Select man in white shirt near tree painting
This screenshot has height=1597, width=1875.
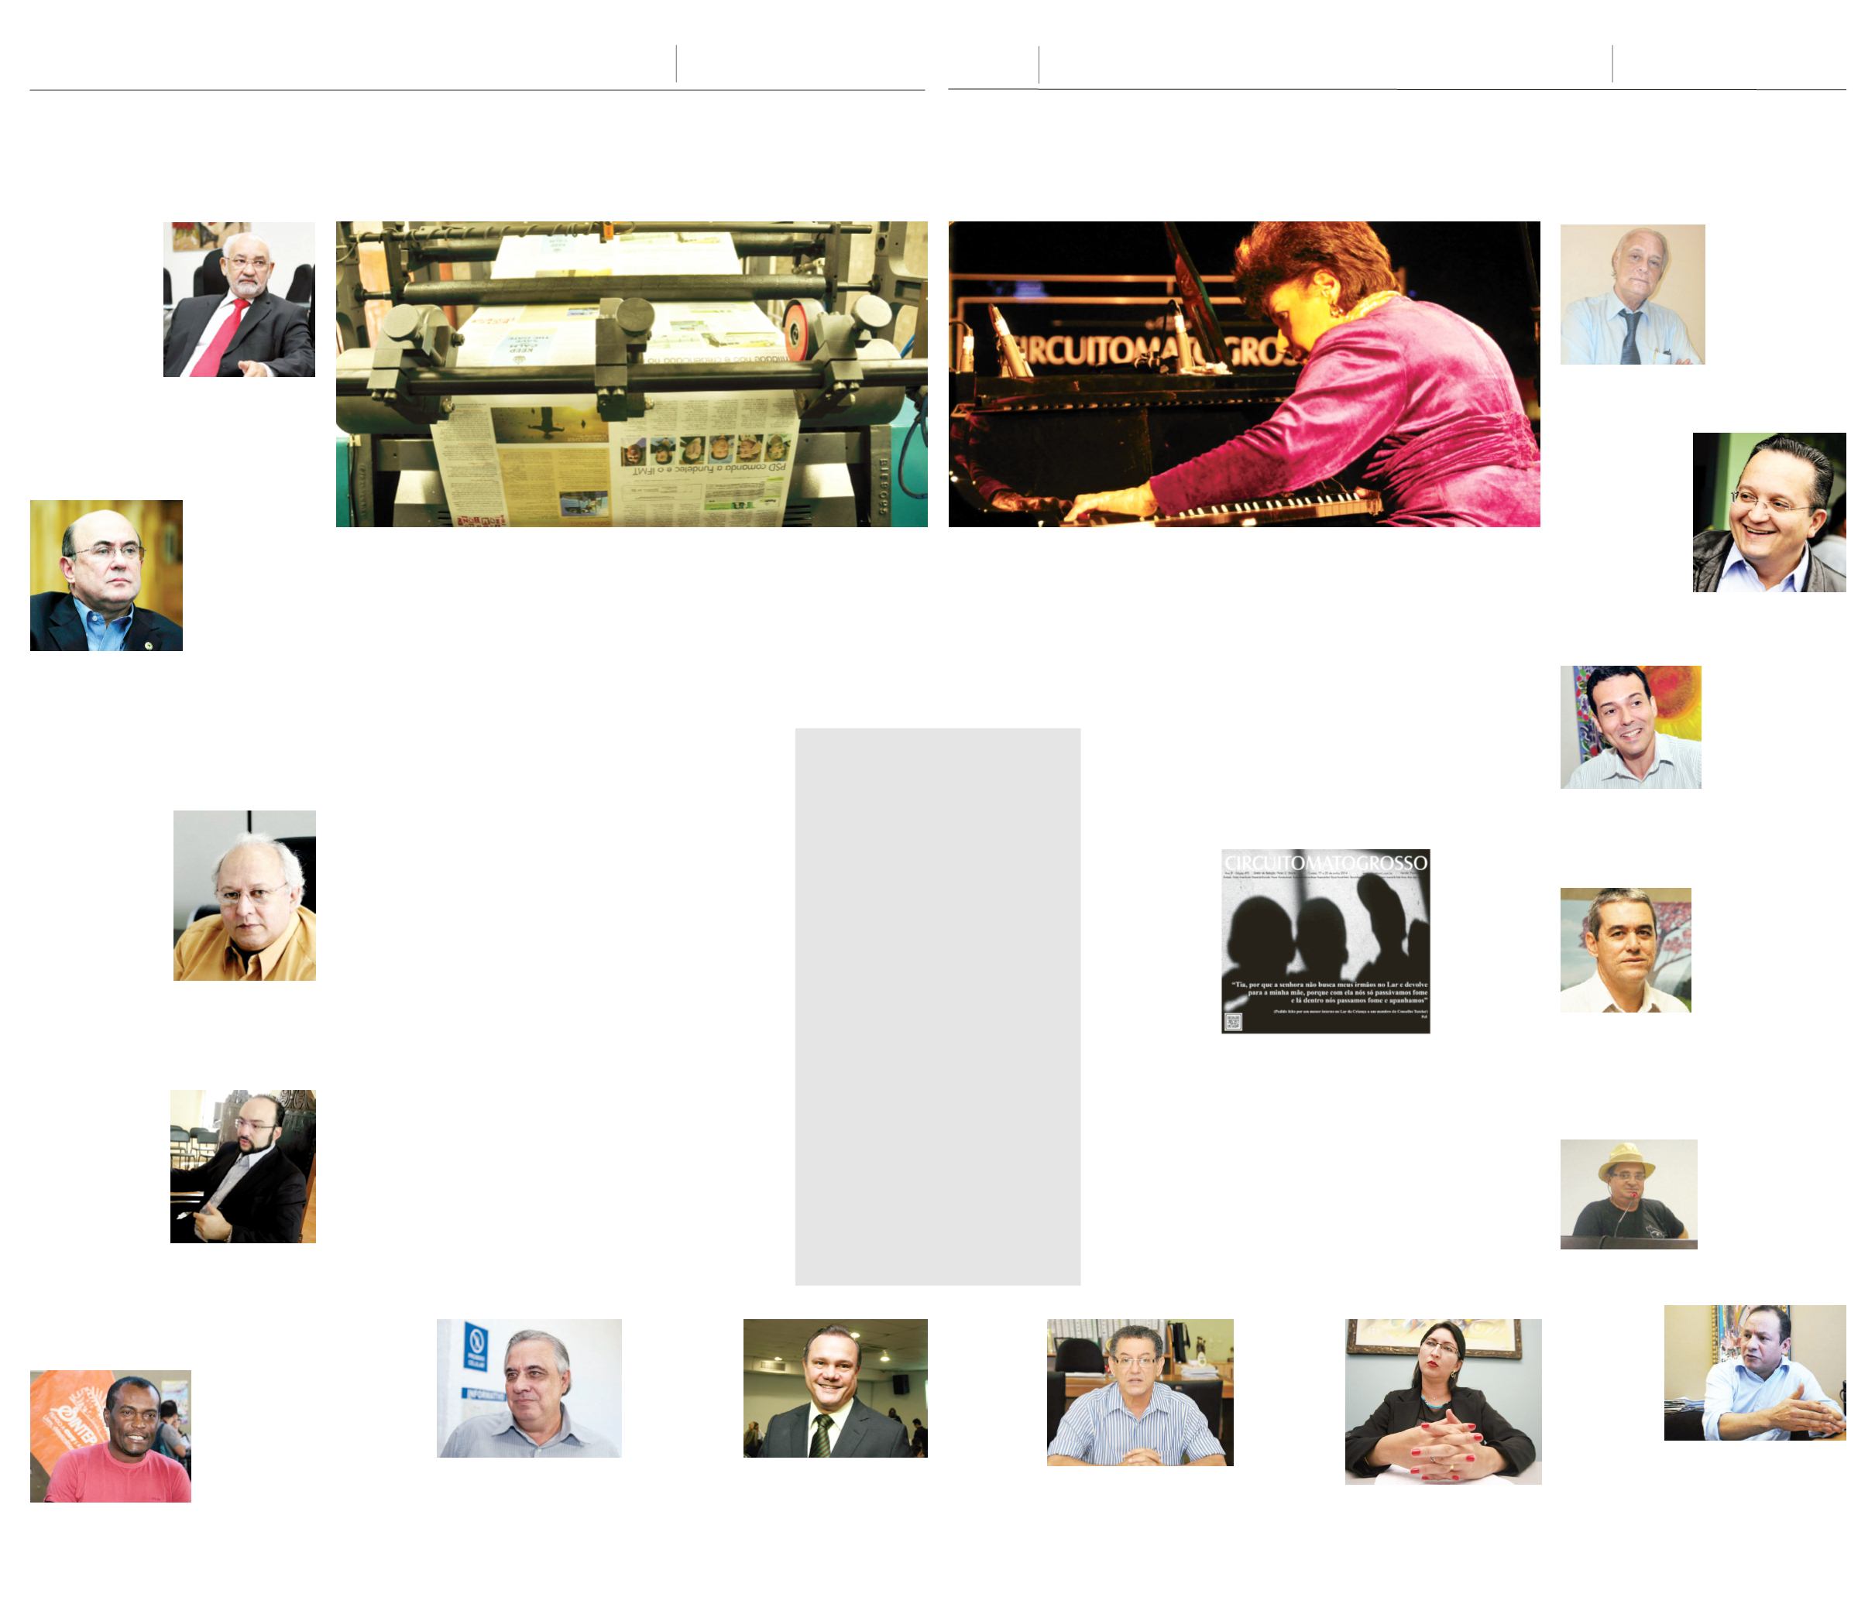tap(1626, 950)
